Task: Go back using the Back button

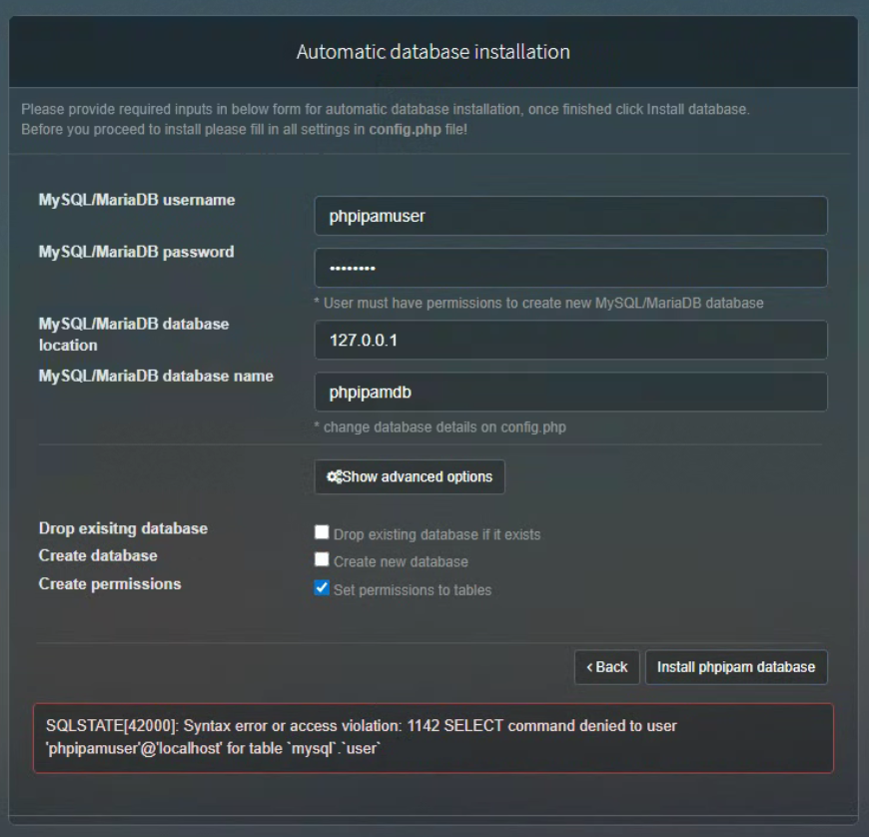Action: pos(606,667)
